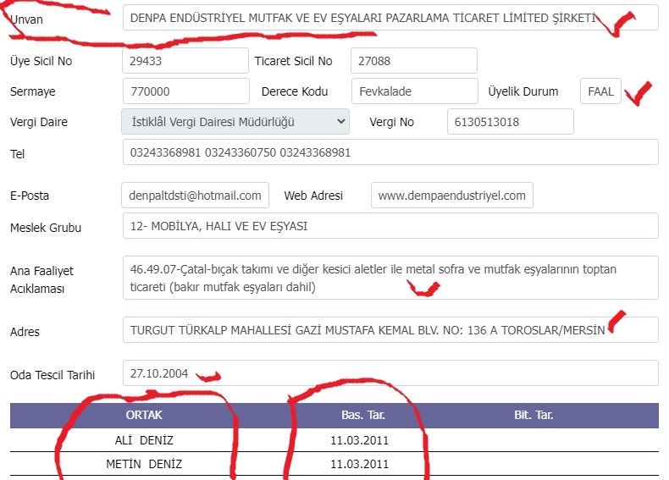Click the ORTAK column header
This screenshot has width=669, height=480.
point(144,415)
